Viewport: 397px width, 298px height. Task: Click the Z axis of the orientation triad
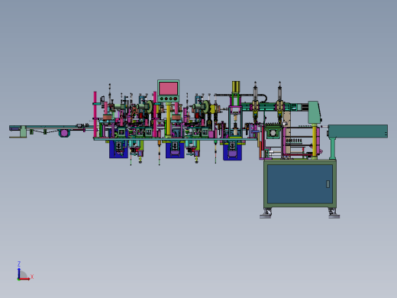point(19,273)
